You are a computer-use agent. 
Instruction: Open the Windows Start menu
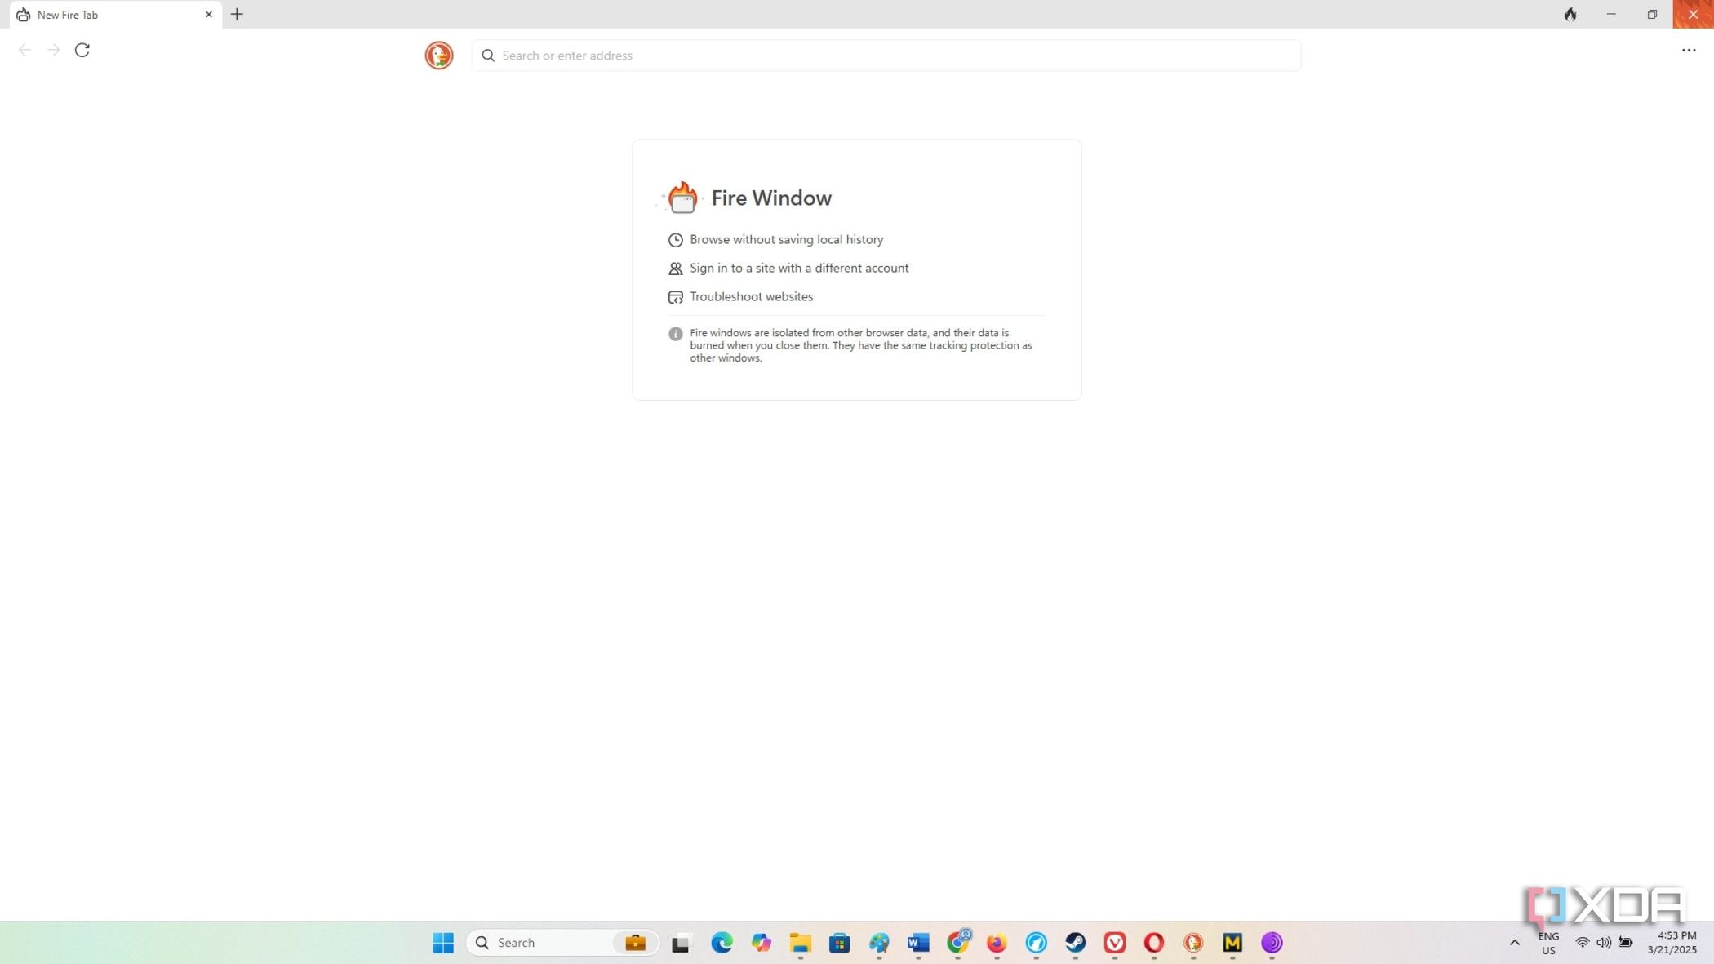coord(443,943)
